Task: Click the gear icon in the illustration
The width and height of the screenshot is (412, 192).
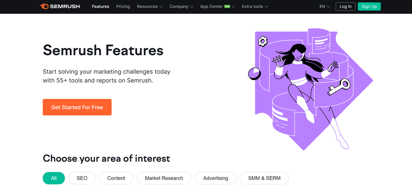Action: pyautogui.click(x=262, y=41)
